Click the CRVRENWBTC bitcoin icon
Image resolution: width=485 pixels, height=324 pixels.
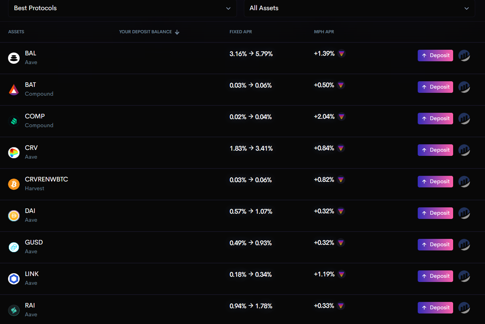coord(14,184)
